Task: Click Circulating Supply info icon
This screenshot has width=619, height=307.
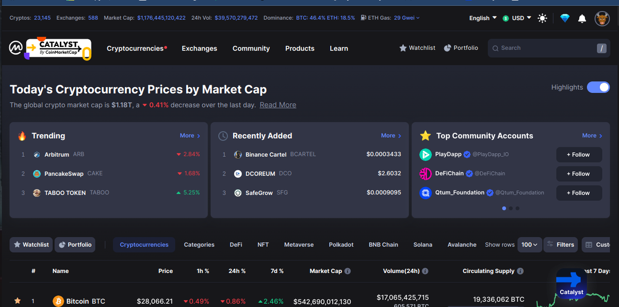Action: 520,271
